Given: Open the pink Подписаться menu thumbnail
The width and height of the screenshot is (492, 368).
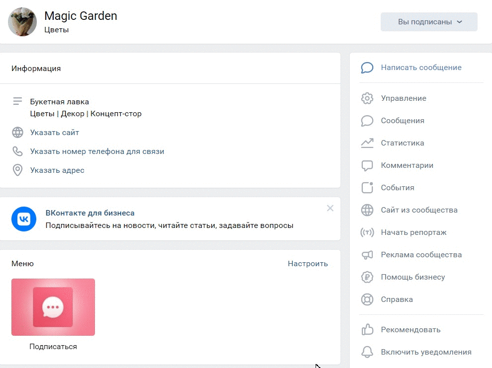Looking at the screenshot, I should coord(53,307).
